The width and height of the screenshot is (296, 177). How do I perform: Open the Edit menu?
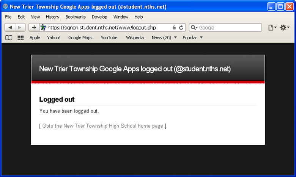tap(21, 17)
